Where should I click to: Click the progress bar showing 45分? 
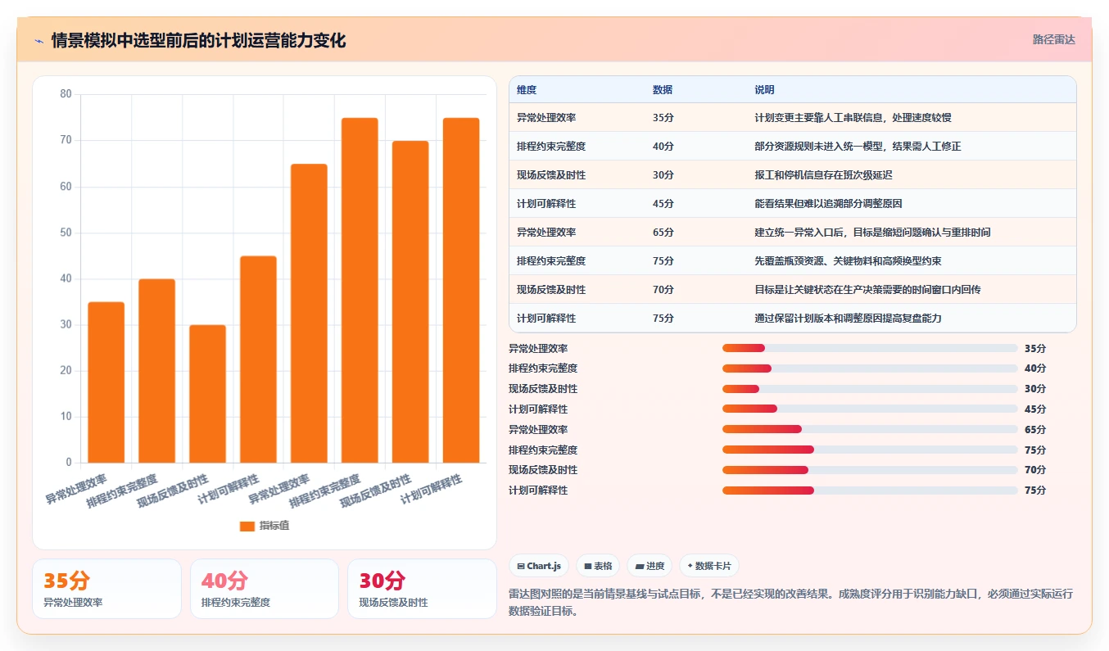(x=870, y=409)
